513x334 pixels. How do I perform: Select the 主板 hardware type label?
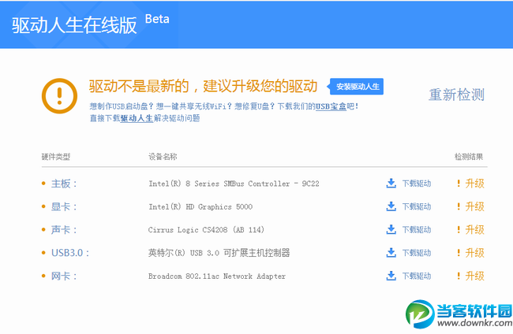pos(64,184)
